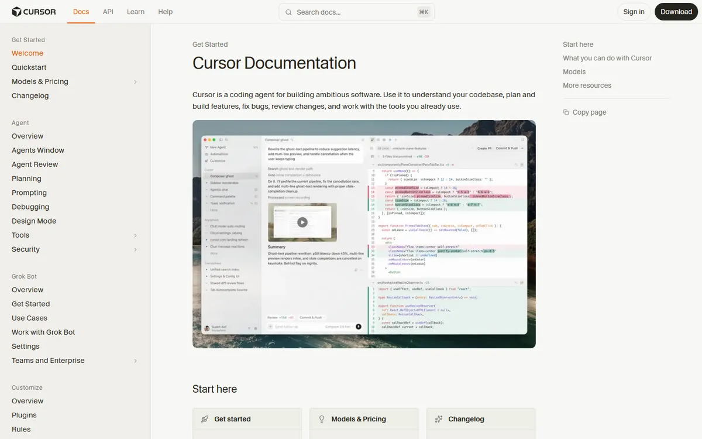Open the Get started card
The height and width of the screenshot is (439, 702).
pos(247,423)
